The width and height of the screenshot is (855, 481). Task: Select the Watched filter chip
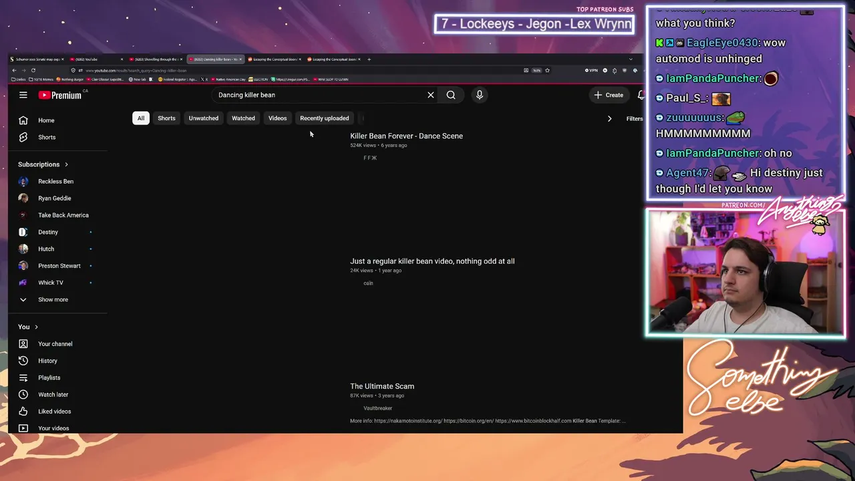243,118
